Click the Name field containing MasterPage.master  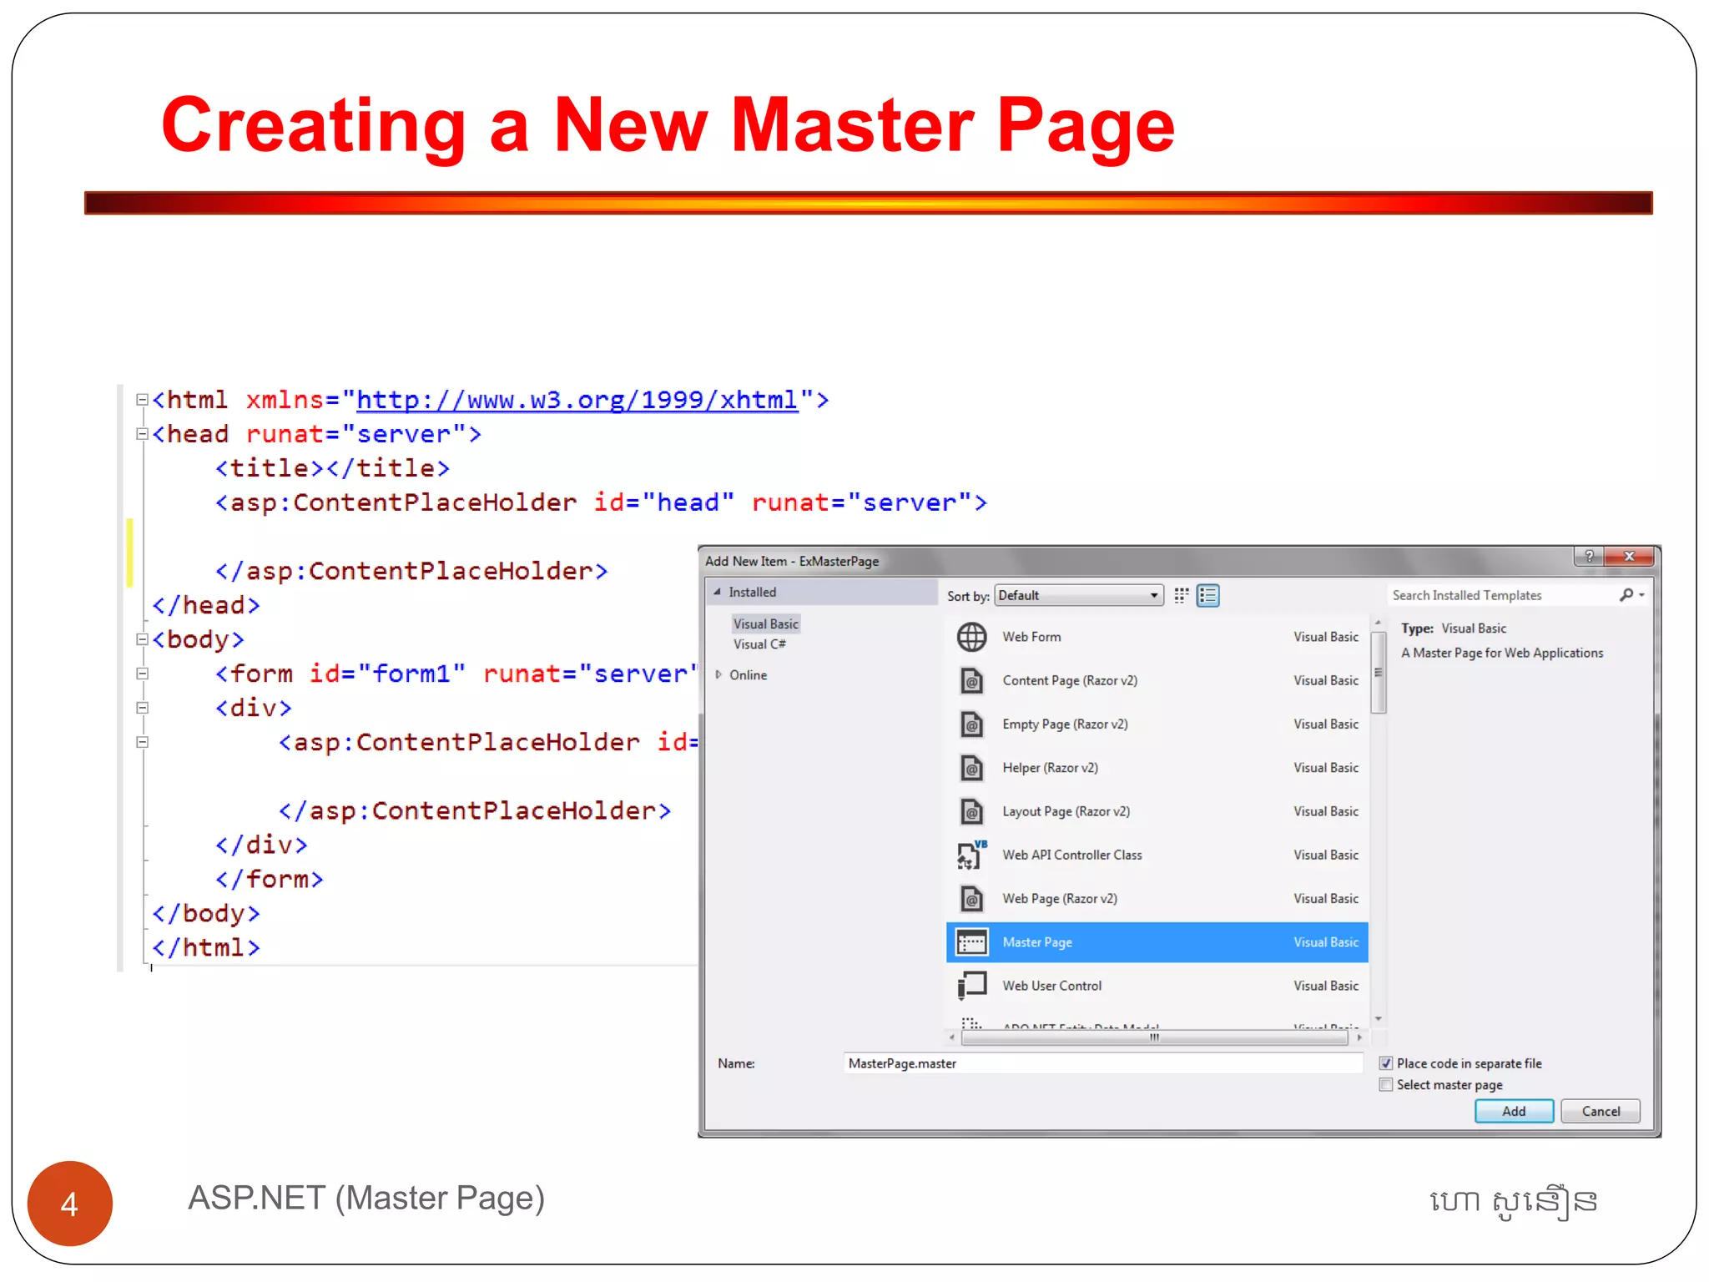click(x=1102, y=1063)
